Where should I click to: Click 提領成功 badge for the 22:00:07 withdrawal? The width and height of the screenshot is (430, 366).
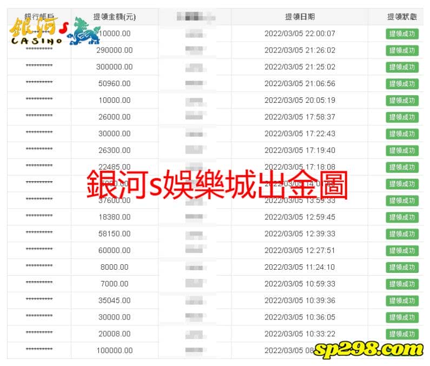point(402,34)
